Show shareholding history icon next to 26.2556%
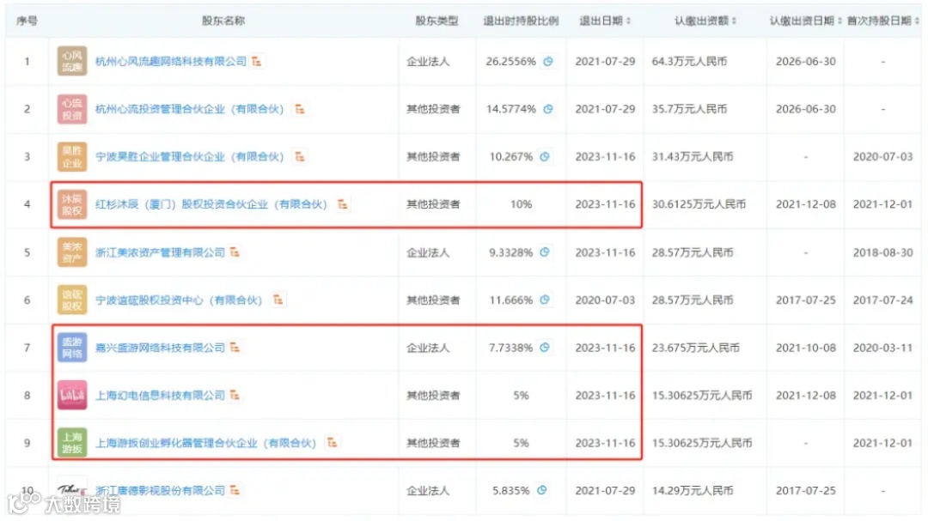 [548, 61]
